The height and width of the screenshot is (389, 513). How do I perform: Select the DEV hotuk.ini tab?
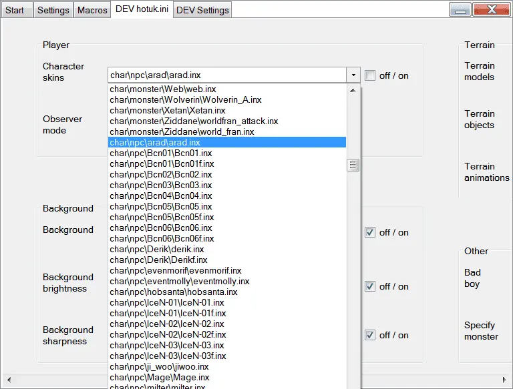click(142, 9)
